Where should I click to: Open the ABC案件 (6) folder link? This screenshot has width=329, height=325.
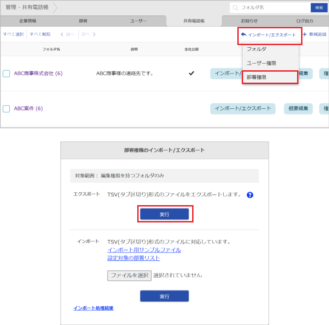click(28, 108)
